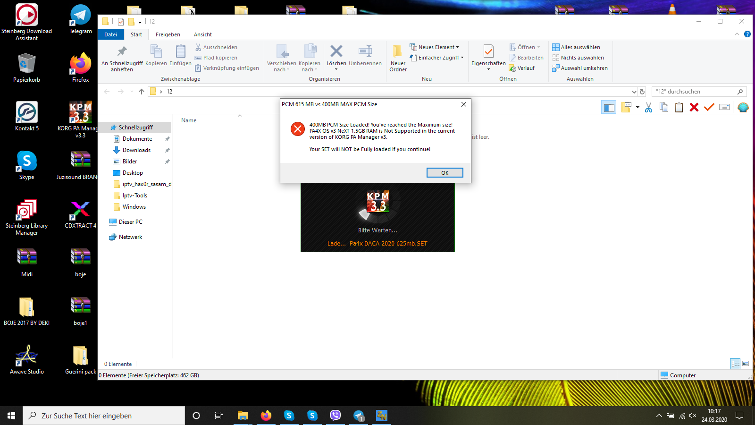
Task: Create a folder with Neuer Ordner
Action: pyautogui.click(x=398, y=59)
